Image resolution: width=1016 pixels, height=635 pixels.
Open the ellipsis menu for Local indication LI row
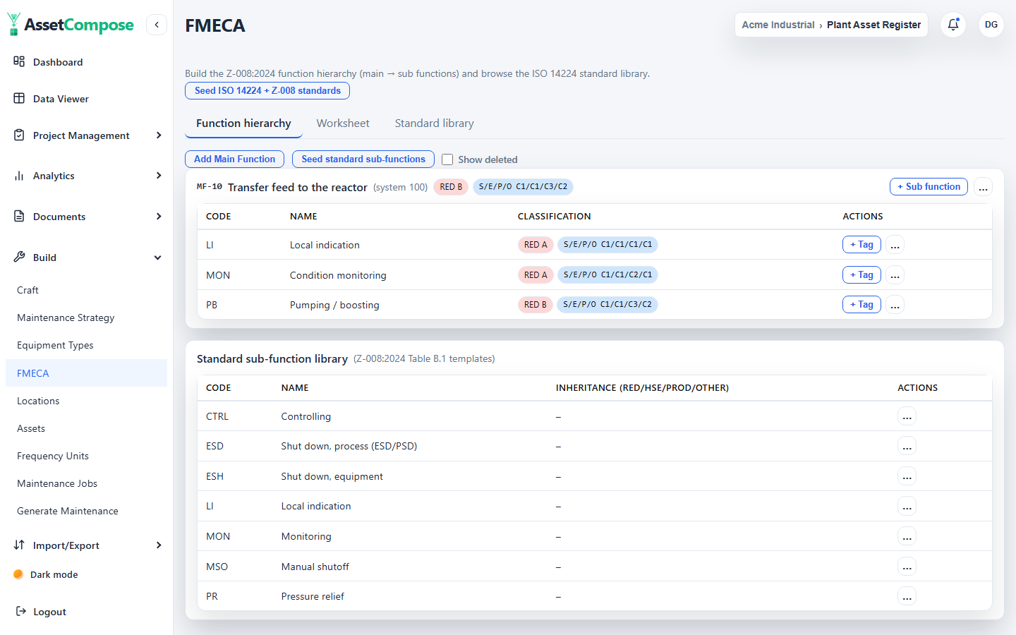click(895, 245)
